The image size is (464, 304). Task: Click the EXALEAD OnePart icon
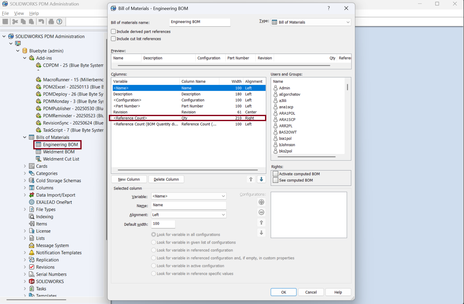click(32, 202)
